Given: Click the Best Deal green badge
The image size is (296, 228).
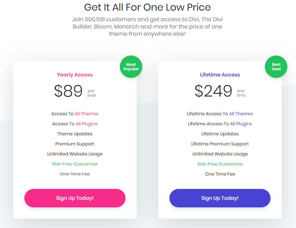Looking at the screenshot, I should tap(276, 67).
